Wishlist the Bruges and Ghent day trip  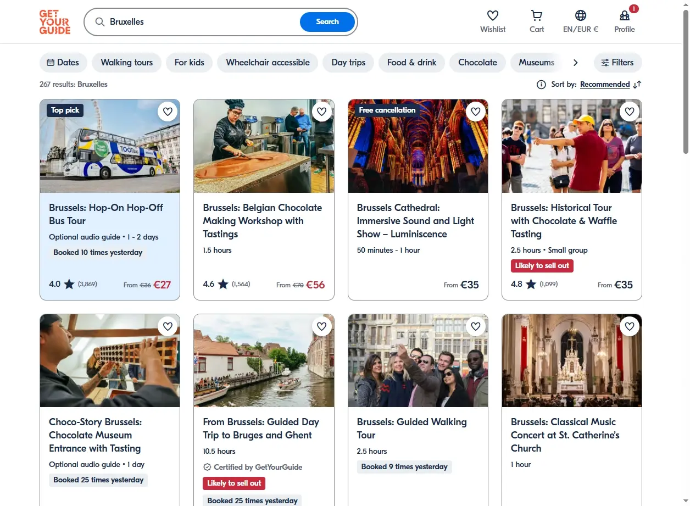coord(321,326)
